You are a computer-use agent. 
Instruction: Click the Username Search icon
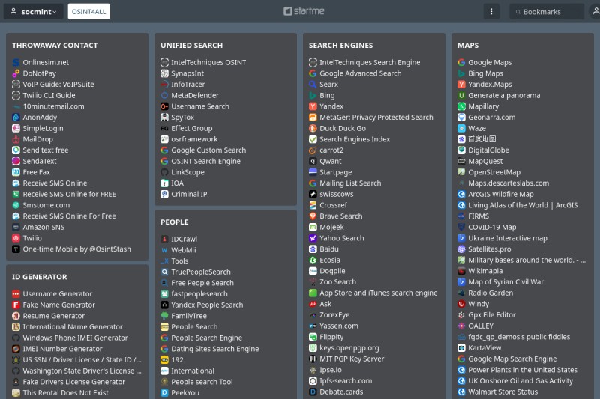click(x=164, y=106)
